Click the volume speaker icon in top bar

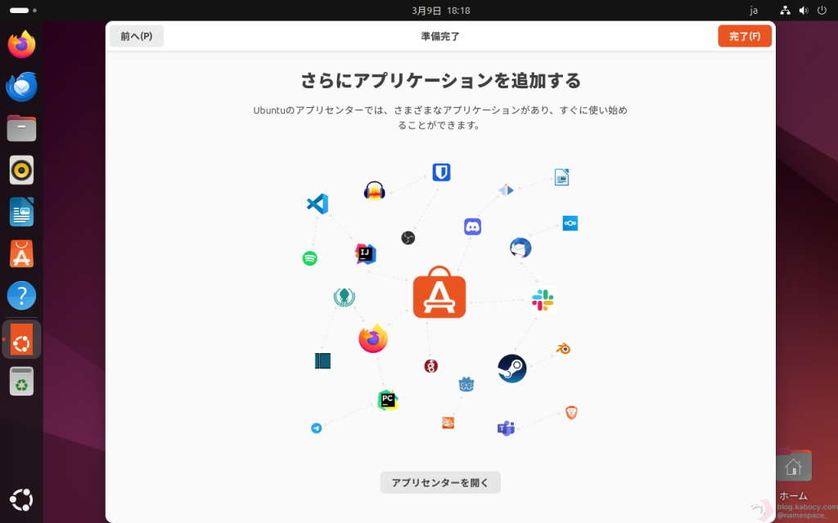pyautogui.click(x=804, y=11)
